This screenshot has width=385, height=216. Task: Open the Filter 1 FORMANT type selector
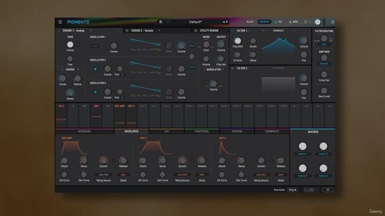pos(278,31)
